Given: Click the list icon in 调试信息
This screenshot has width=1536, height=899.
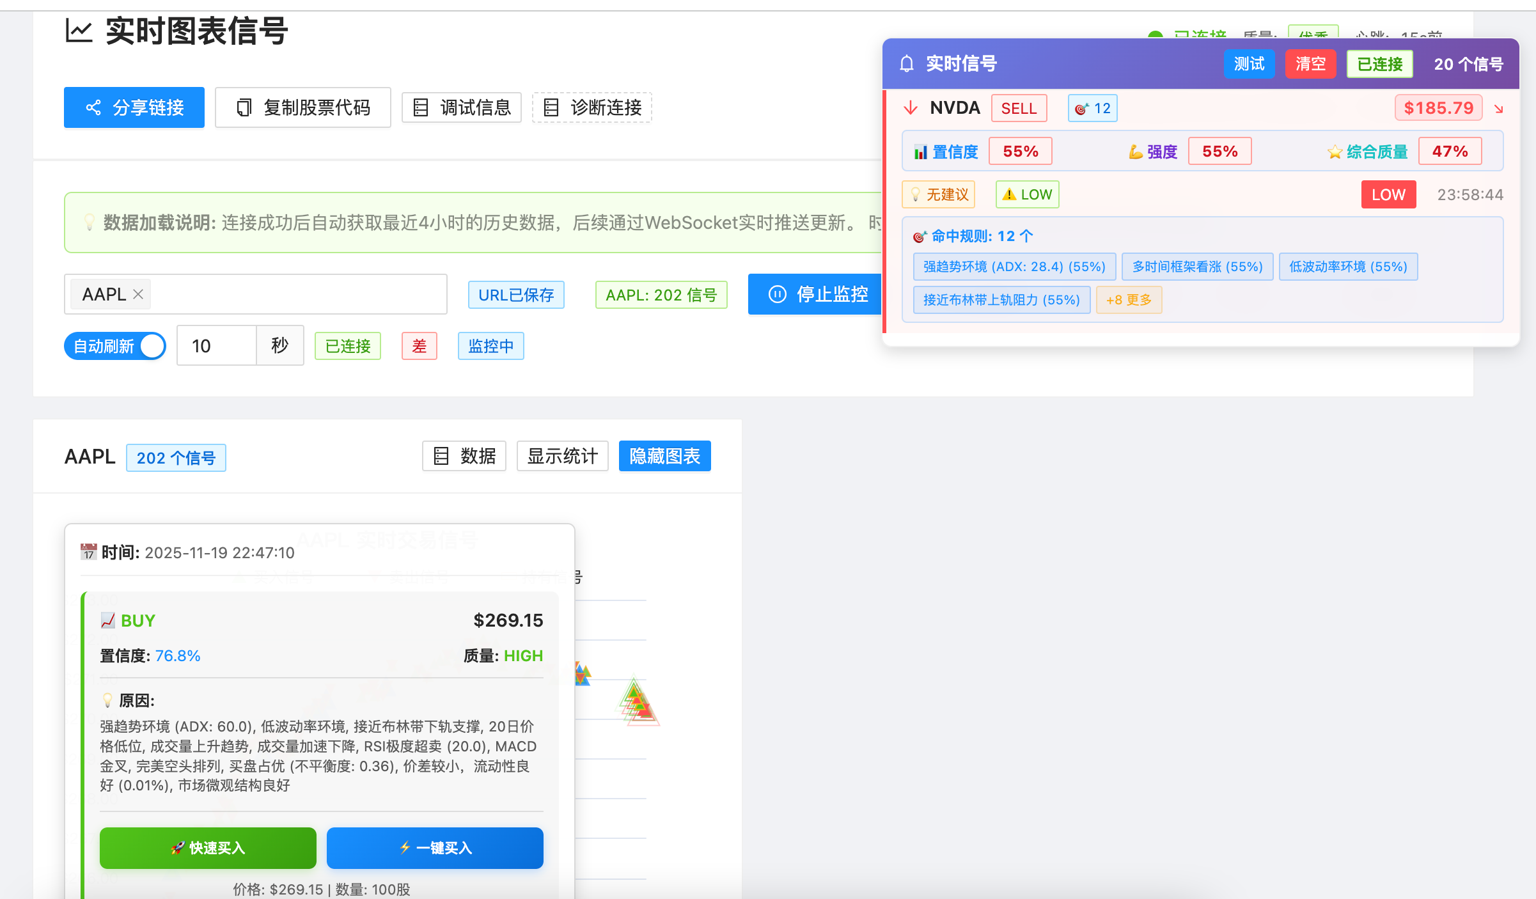Looking at the screenshot, I should coord(421,107).
